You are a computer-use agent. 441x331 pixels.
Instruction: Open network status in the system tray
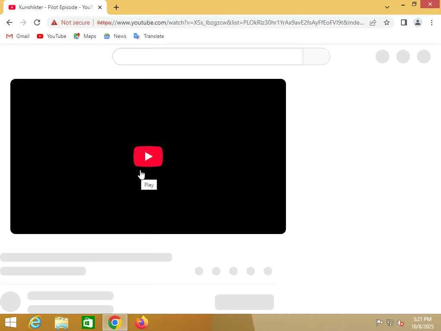point(390,322)
